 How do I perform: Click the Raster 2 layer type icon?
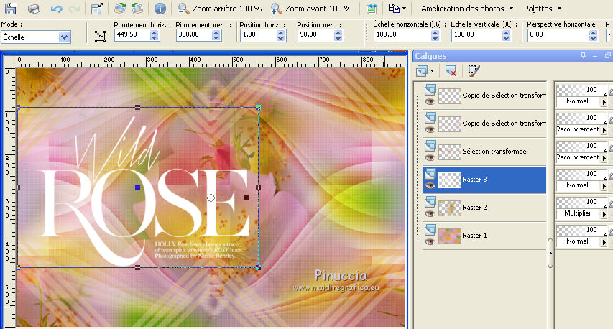point(430,202)
